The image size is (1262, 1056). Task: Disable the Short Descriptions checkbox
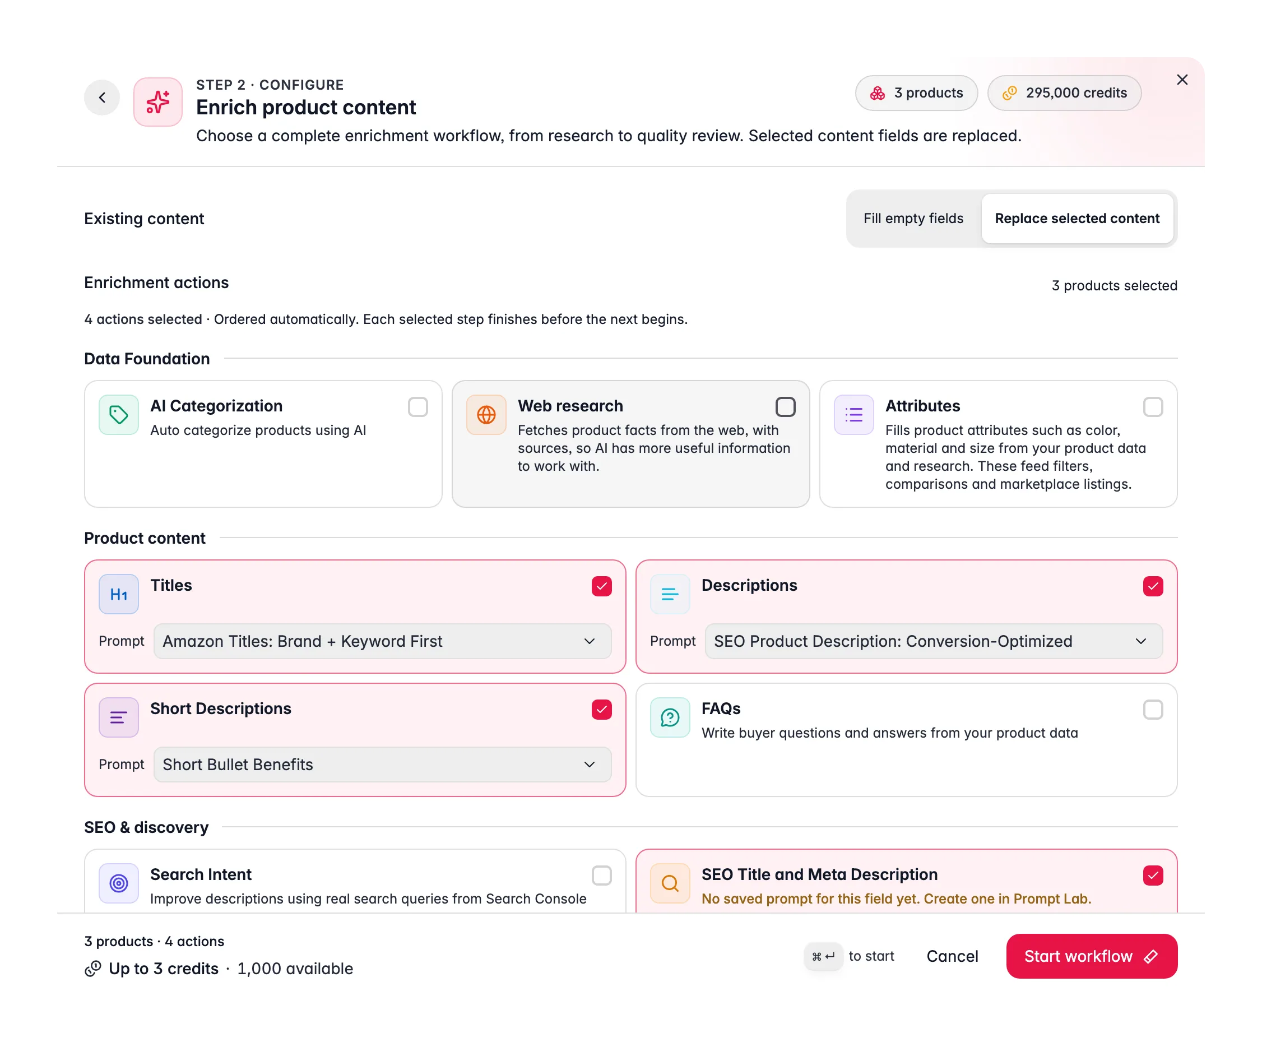tap(601, 709)
